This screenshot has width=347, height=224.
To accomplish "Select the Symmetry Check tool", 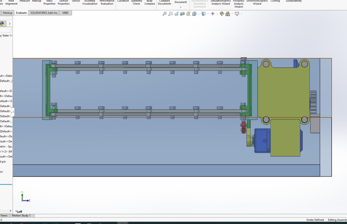I will [137, 3].
